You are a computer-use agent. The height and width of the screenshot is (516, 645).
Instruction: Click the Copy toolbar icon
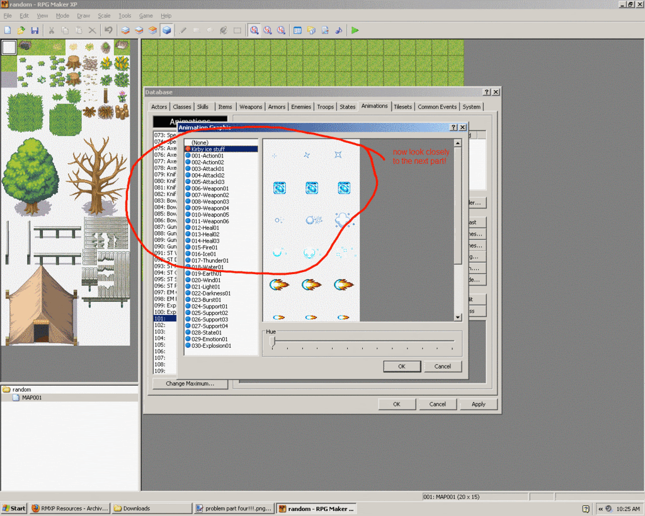65,30
